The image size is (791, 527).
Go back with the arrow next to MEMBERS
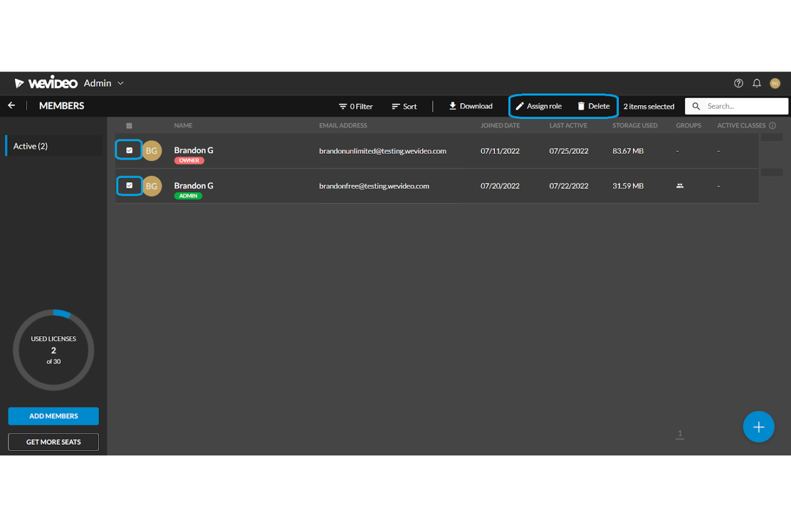point(11,106)
